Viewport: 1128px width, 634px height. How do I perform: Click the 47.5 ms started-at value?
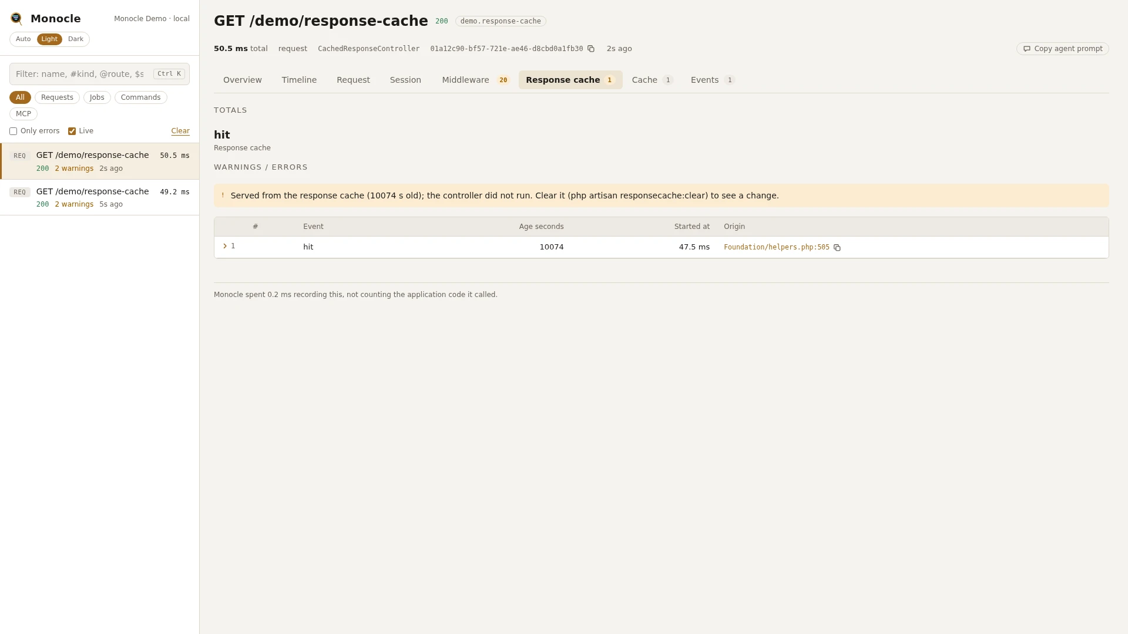694,247
